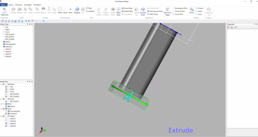
Task: Select the Plane reference geometry icon
Action: [60, 10]
